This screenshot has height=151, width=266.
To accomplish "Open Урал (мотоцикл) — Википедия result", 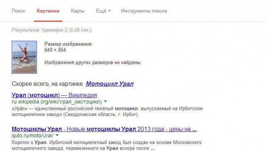I will click(54, 95).
